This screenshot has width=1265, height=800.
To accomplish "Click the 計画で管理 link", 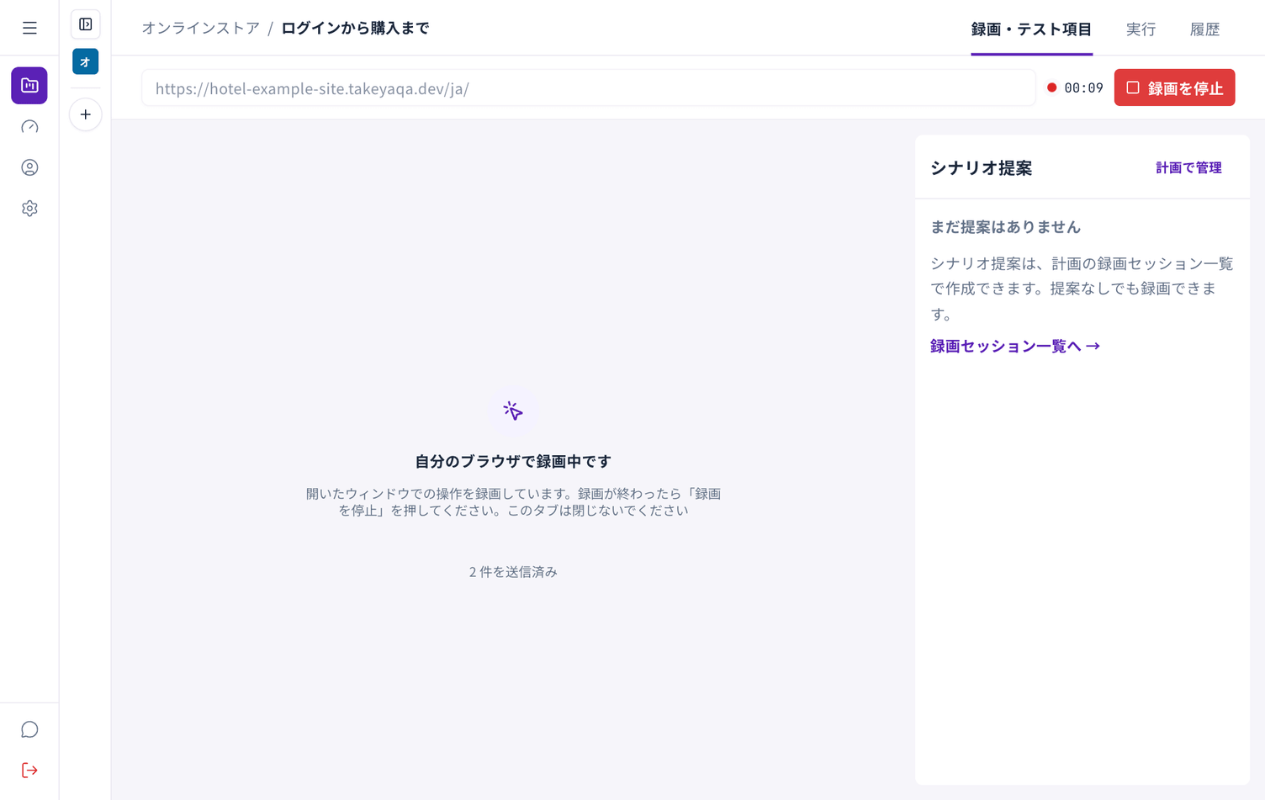I will coord(1188,168).
